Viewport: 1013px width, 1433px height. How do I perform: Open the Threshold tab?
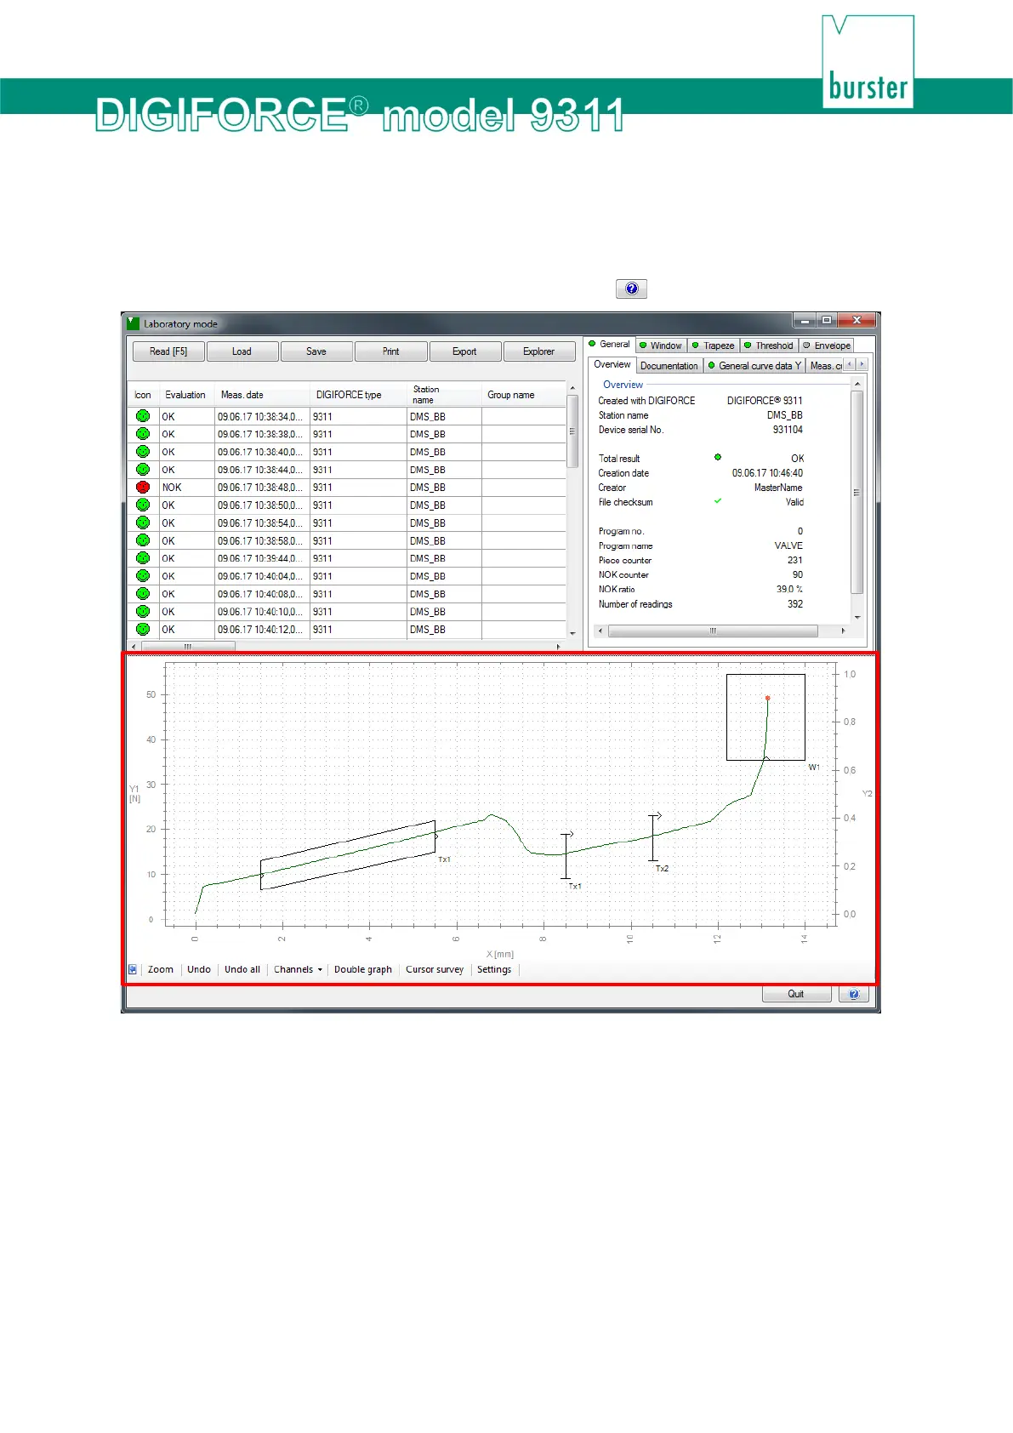coord(769,345)
